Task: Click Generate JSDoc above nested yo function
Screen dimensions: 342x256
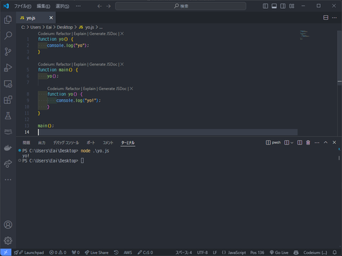Action: pyautogui.click(x=112, y=89)
